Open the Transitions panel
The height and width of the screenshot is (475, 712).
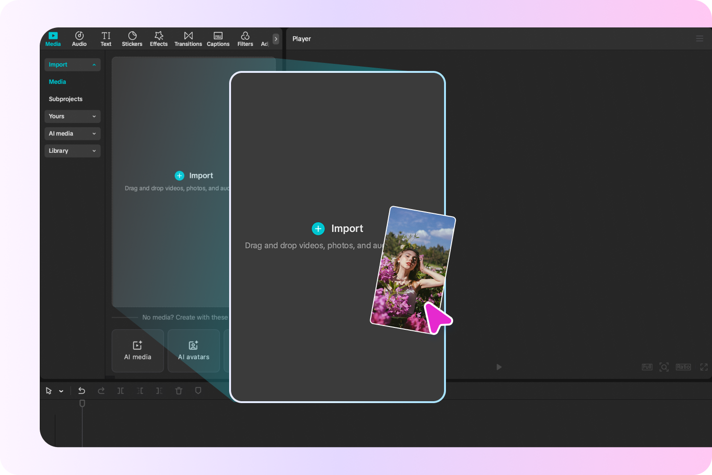(188, 38)
